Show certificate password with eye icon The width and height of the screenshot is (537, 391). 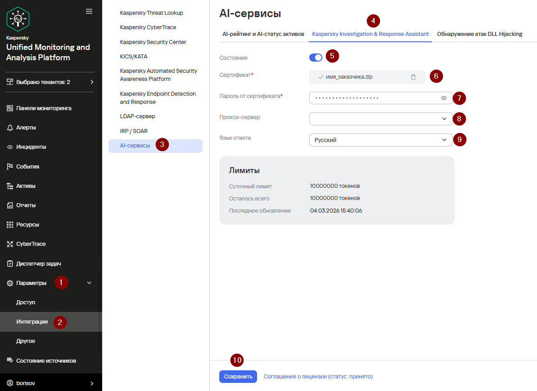pyautogui.click(x=444, y=98)
